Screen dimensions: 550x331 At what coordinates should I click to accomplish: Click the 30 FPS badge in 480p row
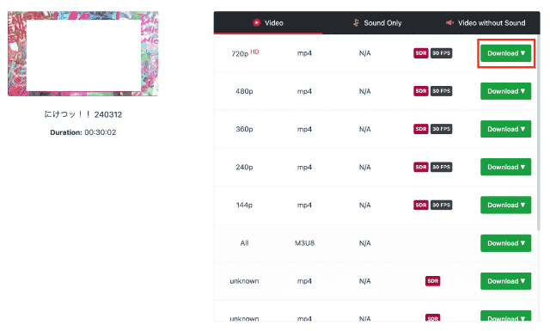441,91
